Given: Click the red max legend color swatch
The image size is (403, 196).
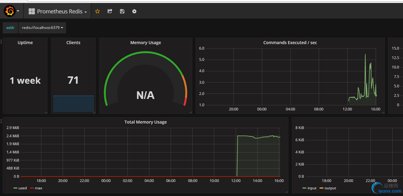Looking at the screenshot, I should pyautogui.click(x=32, y=188).
